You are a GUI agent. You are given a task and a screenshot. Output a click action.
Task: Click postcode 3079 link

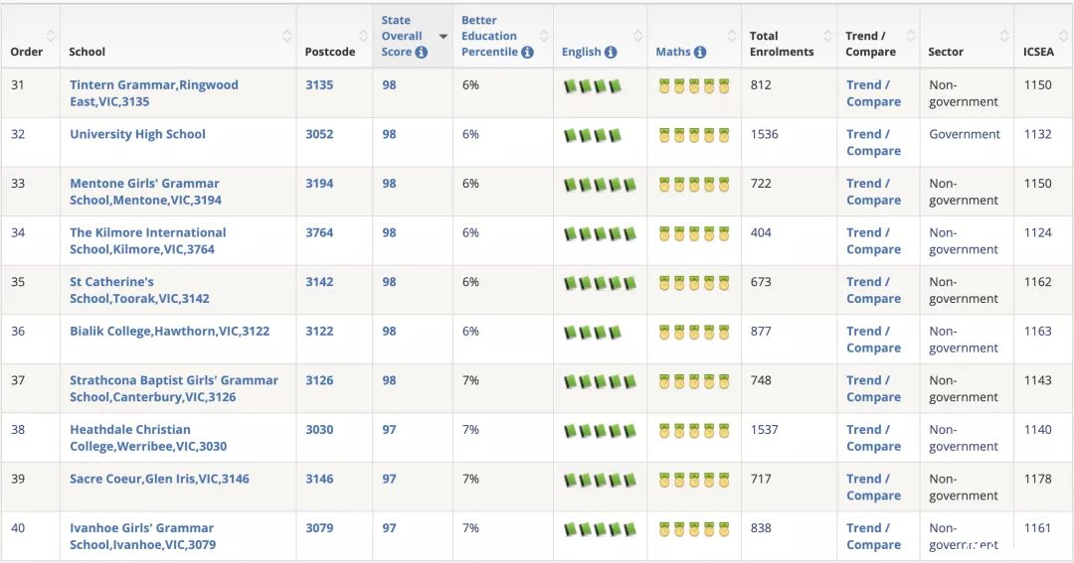[319, 528]
